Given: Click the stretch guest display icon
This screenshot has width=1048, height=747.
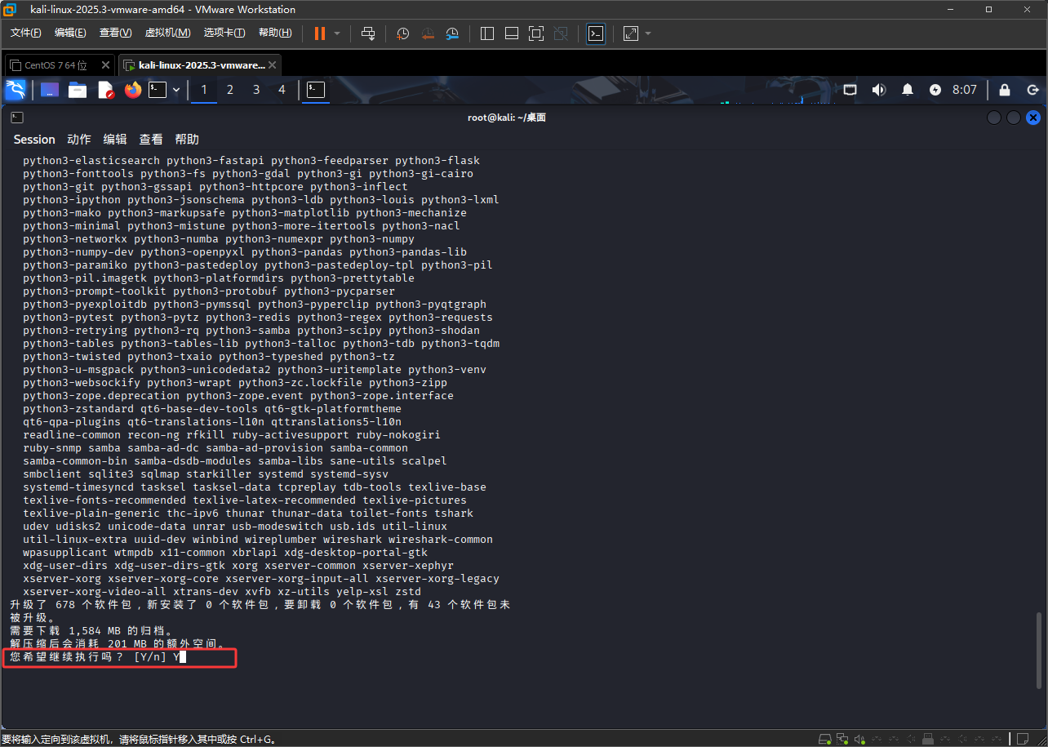Looking at the screenshot, I should coord(631,33).
